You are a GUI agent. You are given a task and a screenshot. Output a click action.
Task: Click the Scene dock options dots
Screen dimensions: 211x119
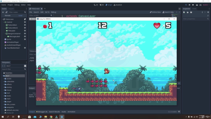(x=26, y=9)
